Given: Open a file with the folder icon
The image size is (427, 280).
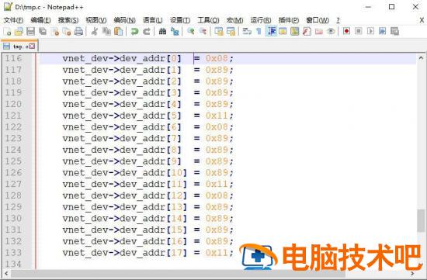Looking at the screenshot, I should tap(19, 32).
